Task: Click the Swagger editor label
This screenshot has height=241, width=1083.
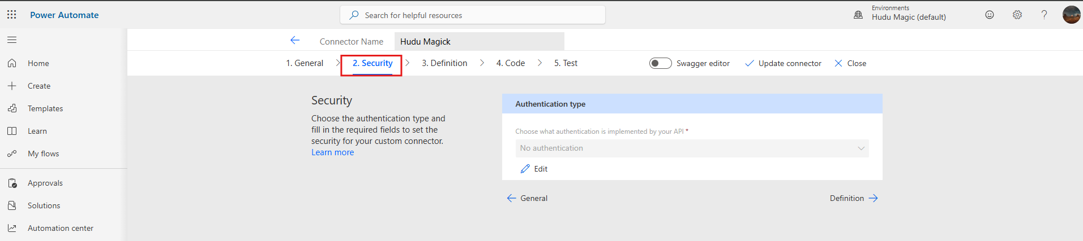Action: [703, 63]
